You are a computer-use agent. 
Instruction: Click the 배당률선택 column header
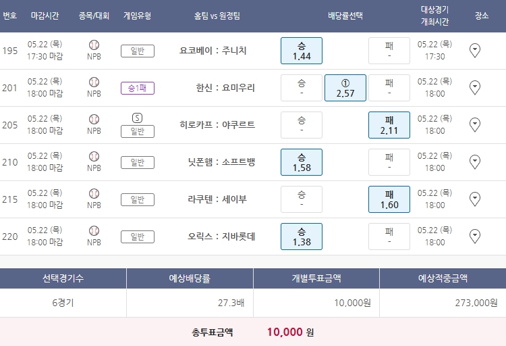pos(345,15)
